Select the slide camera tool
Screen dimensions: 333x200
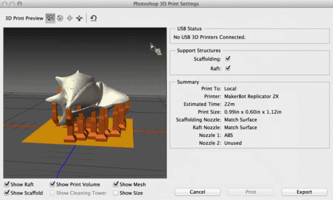click(x=79, y=18)
